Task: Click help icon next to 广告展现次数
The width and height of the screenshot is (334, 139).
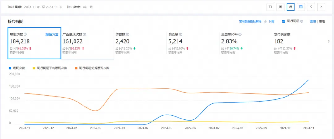Action: (x=85, y=34)
